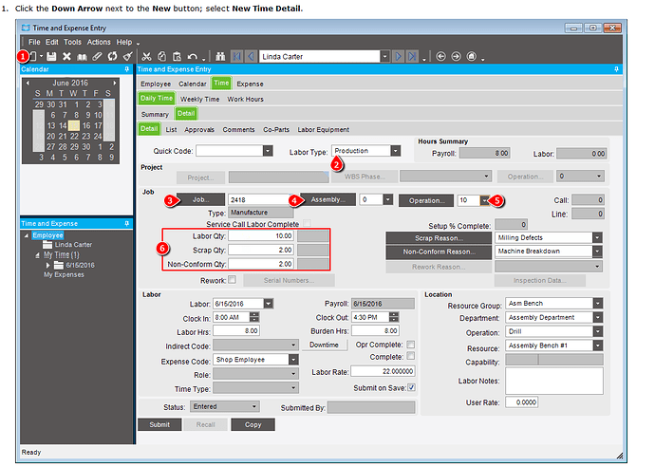Pin the Calendar panel
Image resolution: width=655 pixels, height=467 pixels.
127,69
